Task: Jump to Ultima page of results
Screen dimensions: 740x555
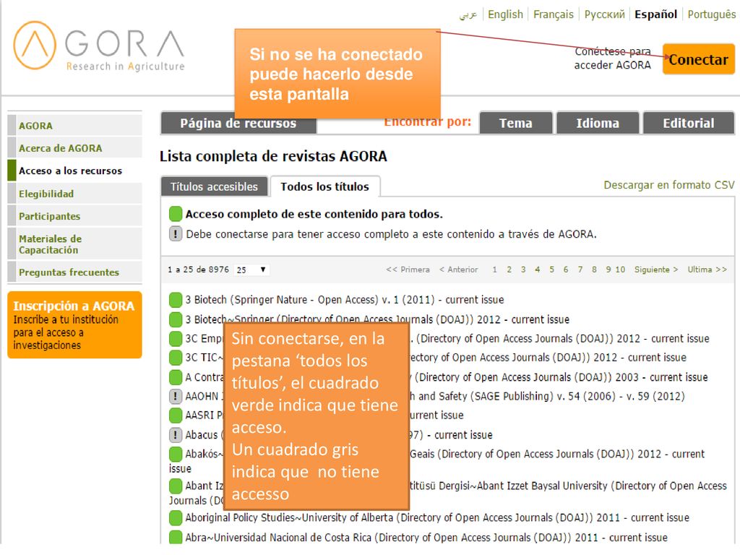Action: point(707,270)
